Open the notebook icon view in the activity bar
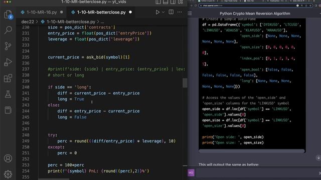Screen dimensions: 321x180 click(8, 110)
